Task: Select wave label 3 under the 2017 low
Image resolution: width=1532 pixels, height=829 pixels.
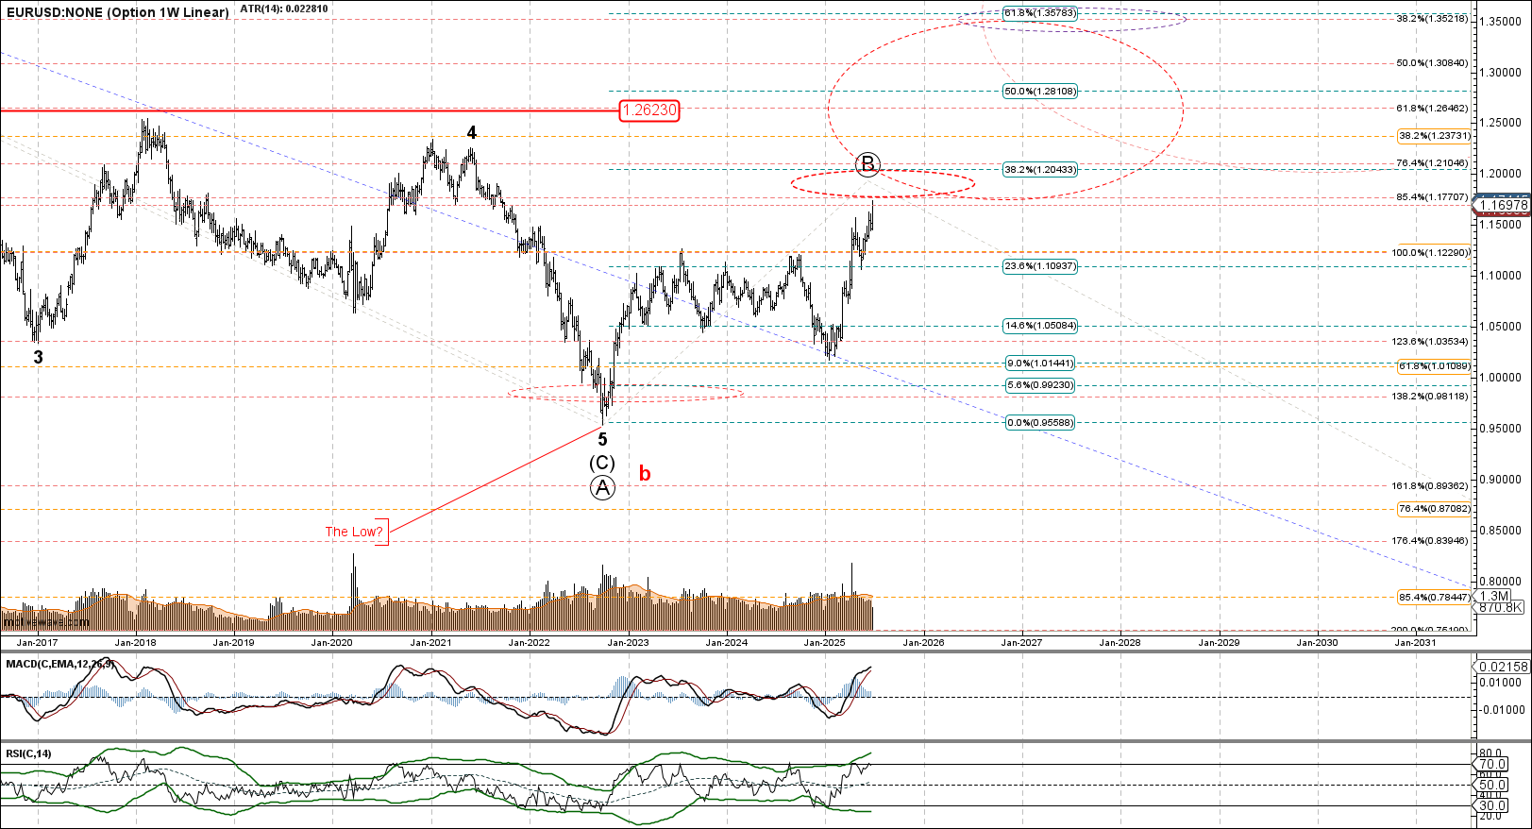Action: coord(38,357)
